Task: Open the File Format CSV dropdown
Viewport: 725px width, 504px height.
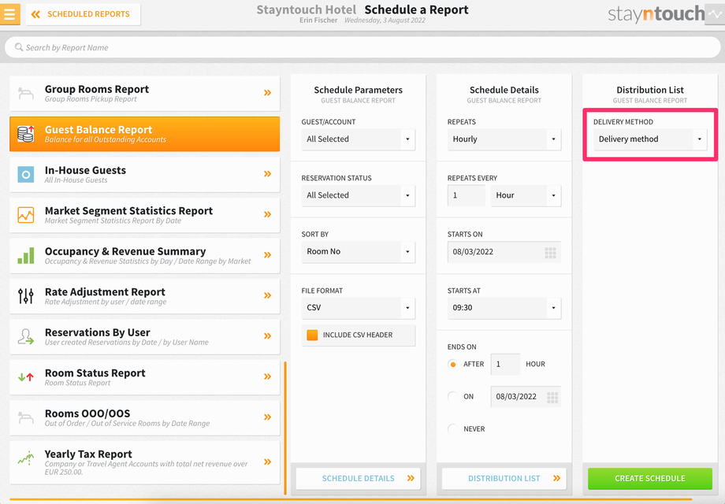Action: click(359, 308)
